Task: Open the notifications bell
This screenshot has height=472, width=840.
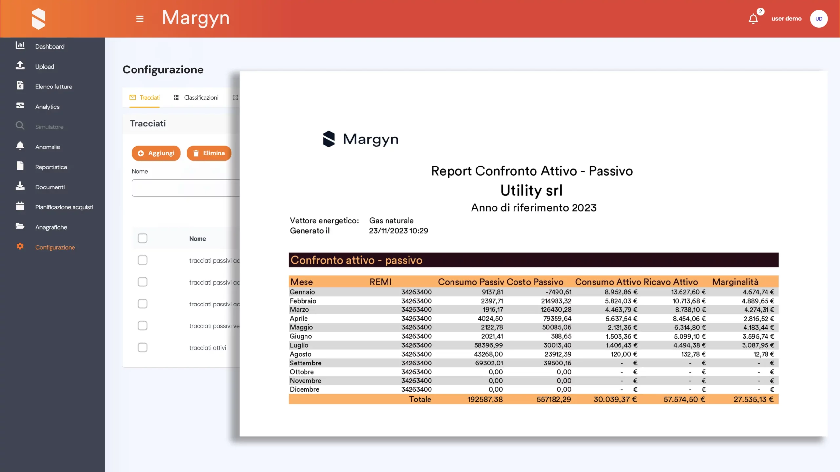Action: click(x=753, y=19)
